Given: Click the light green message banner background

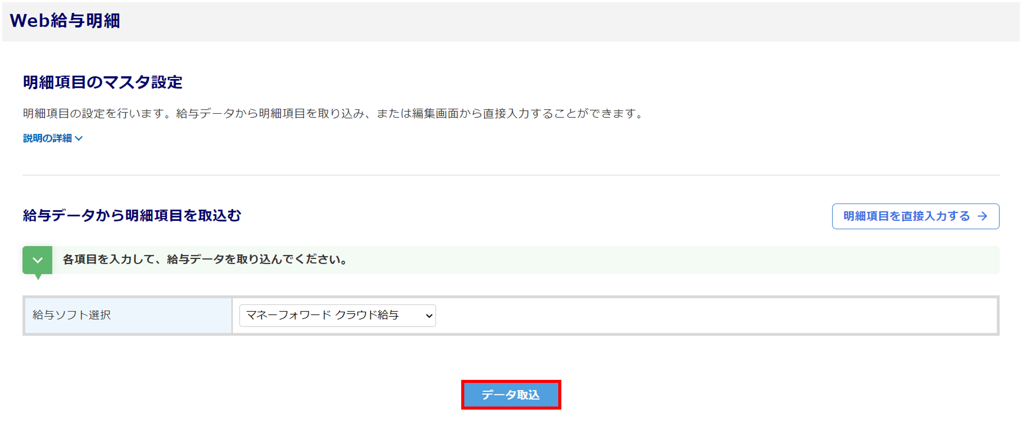Looking at the screenshot, I should [x=668, y=260].
